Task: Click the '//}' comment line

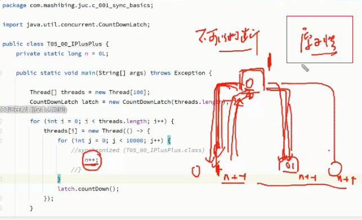Action: coord(76,170)
